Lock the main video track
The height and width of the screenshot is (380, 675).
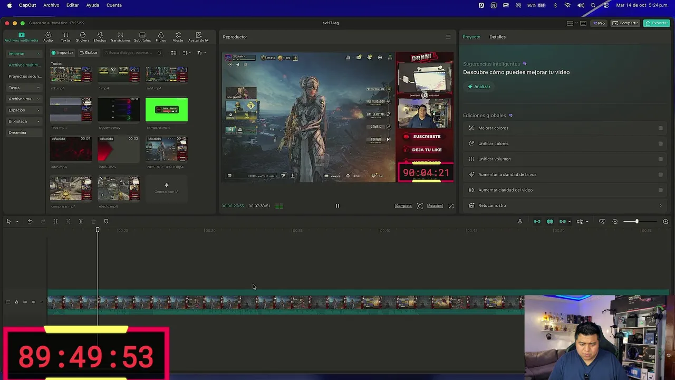tap(16, 302)
